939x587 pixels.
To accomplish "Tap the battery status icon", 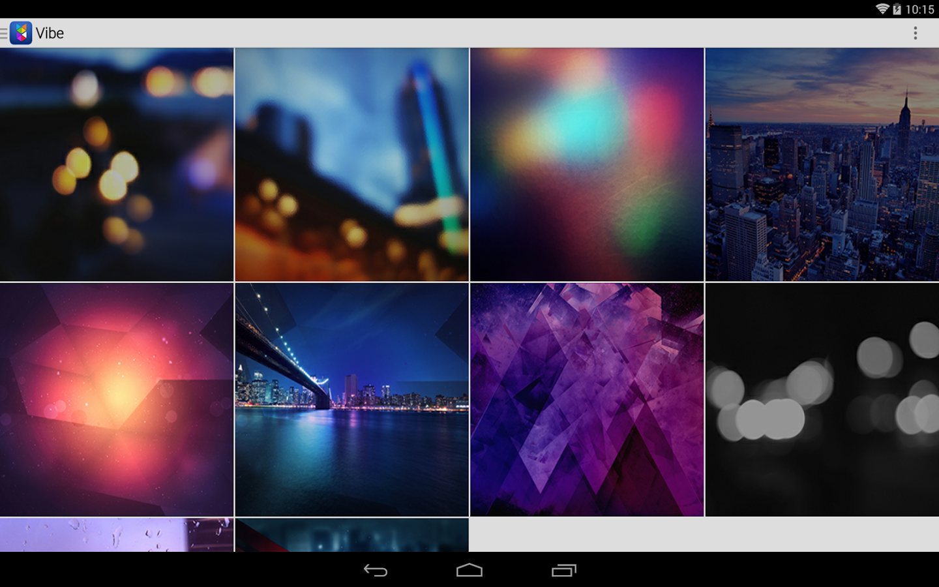I will coord(897,9).
